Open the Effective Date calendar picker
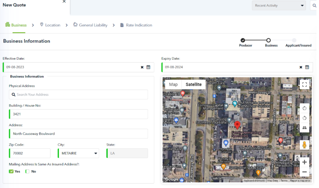This screenshot has height=188, width=319. pyautogui.click(x=148, y=67)
